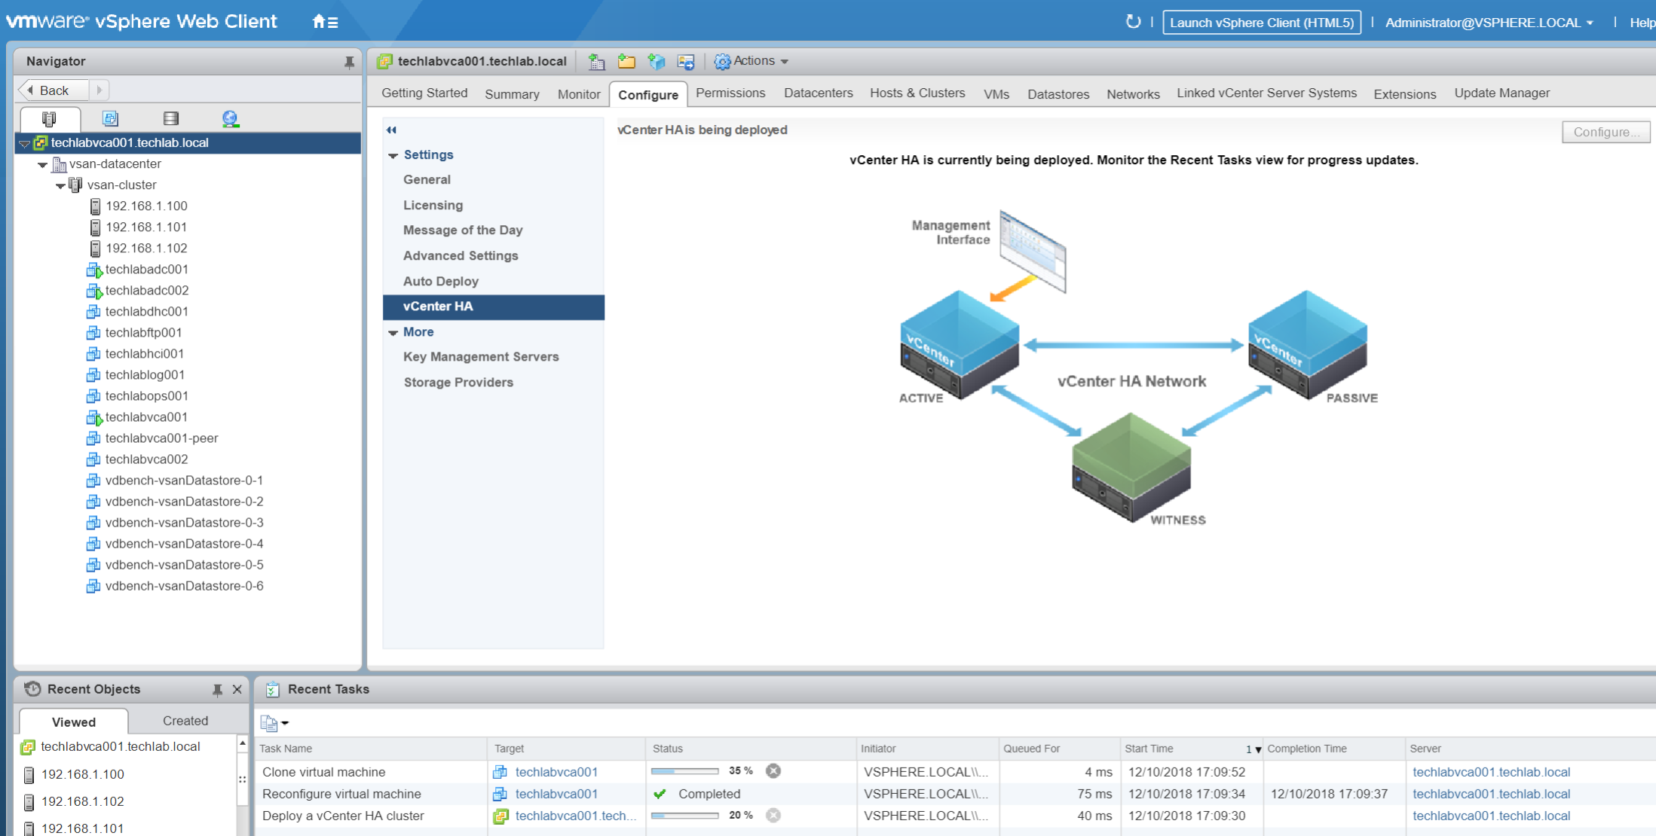Image resolution: width=1656 pixels, height=836 pixels.
Task: Open techlabvca001 target link of Clone task
Action: 556,772
